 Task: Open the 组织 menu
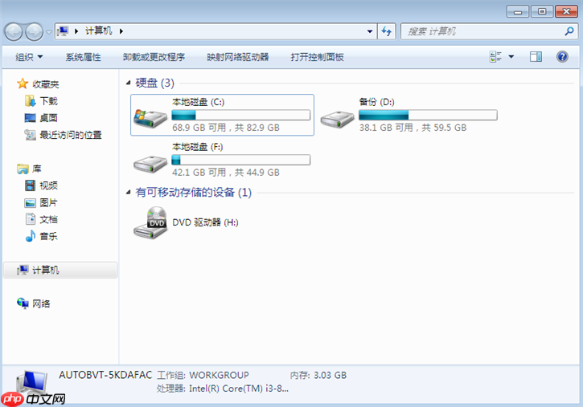[29, 57]
